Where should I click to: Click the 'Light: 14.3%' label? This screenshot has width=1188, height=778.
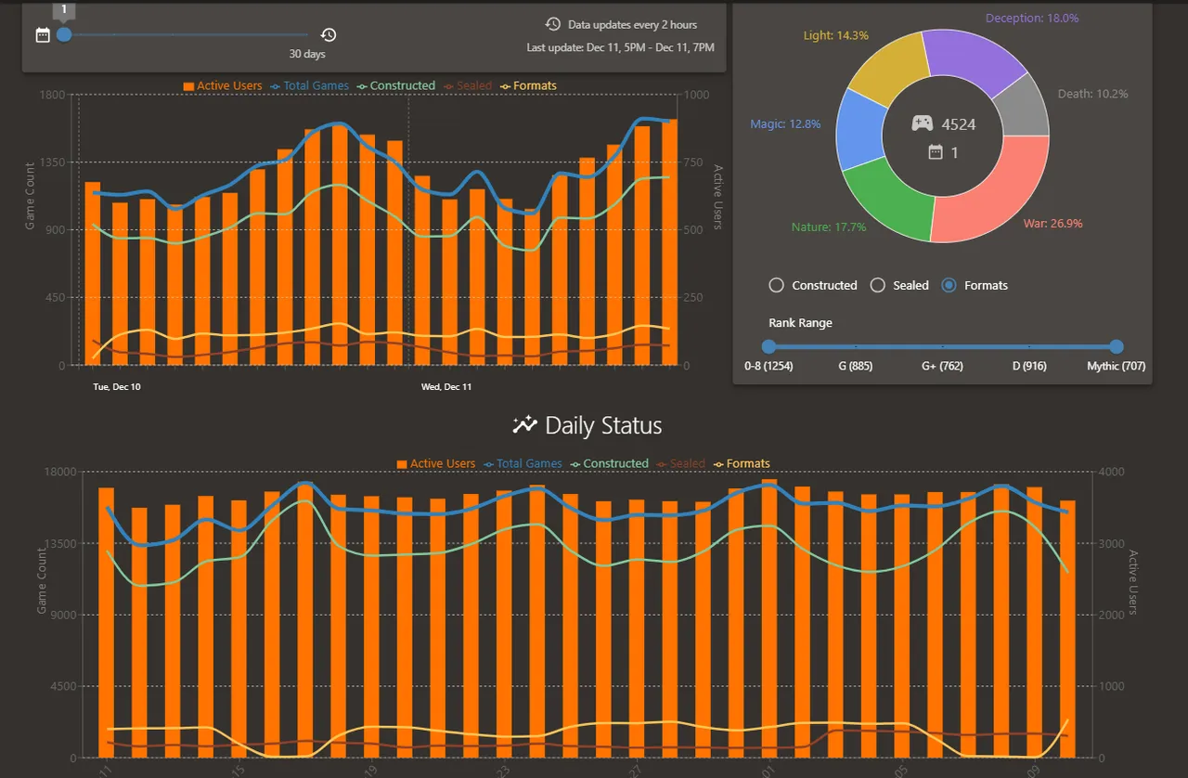coord(836,35)
